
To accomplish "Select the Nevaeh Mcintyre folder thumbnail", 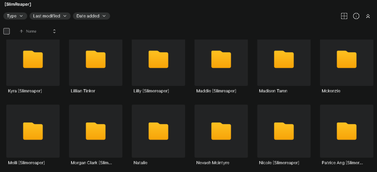I will pos(221,131).
